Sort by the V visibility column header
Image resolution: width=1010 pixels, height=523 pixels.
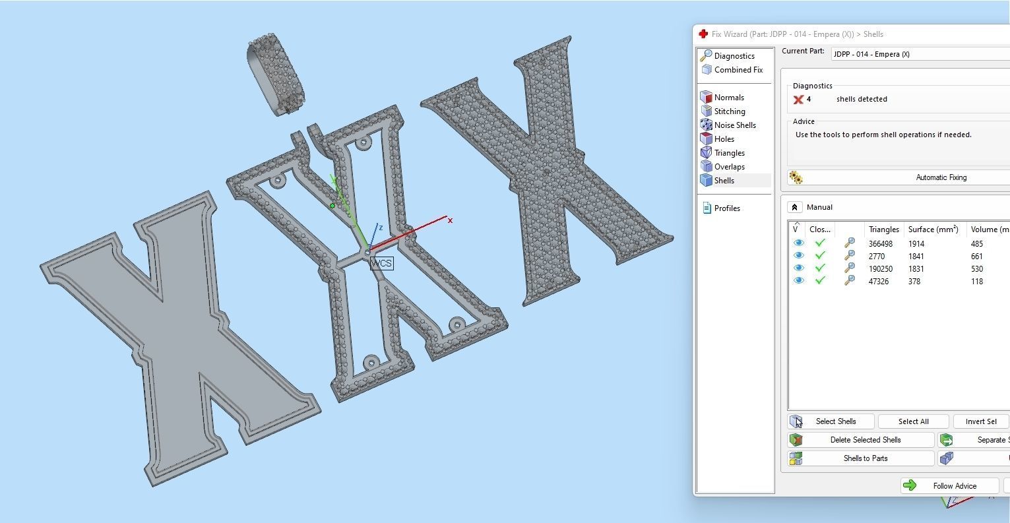pyautogui.click(x=796, y=230)
